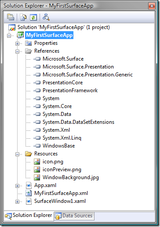Image resolution: width=160 pixels, height=227 pixels.
Task: Select the App.xaml file name
Action: coord(45,185)
